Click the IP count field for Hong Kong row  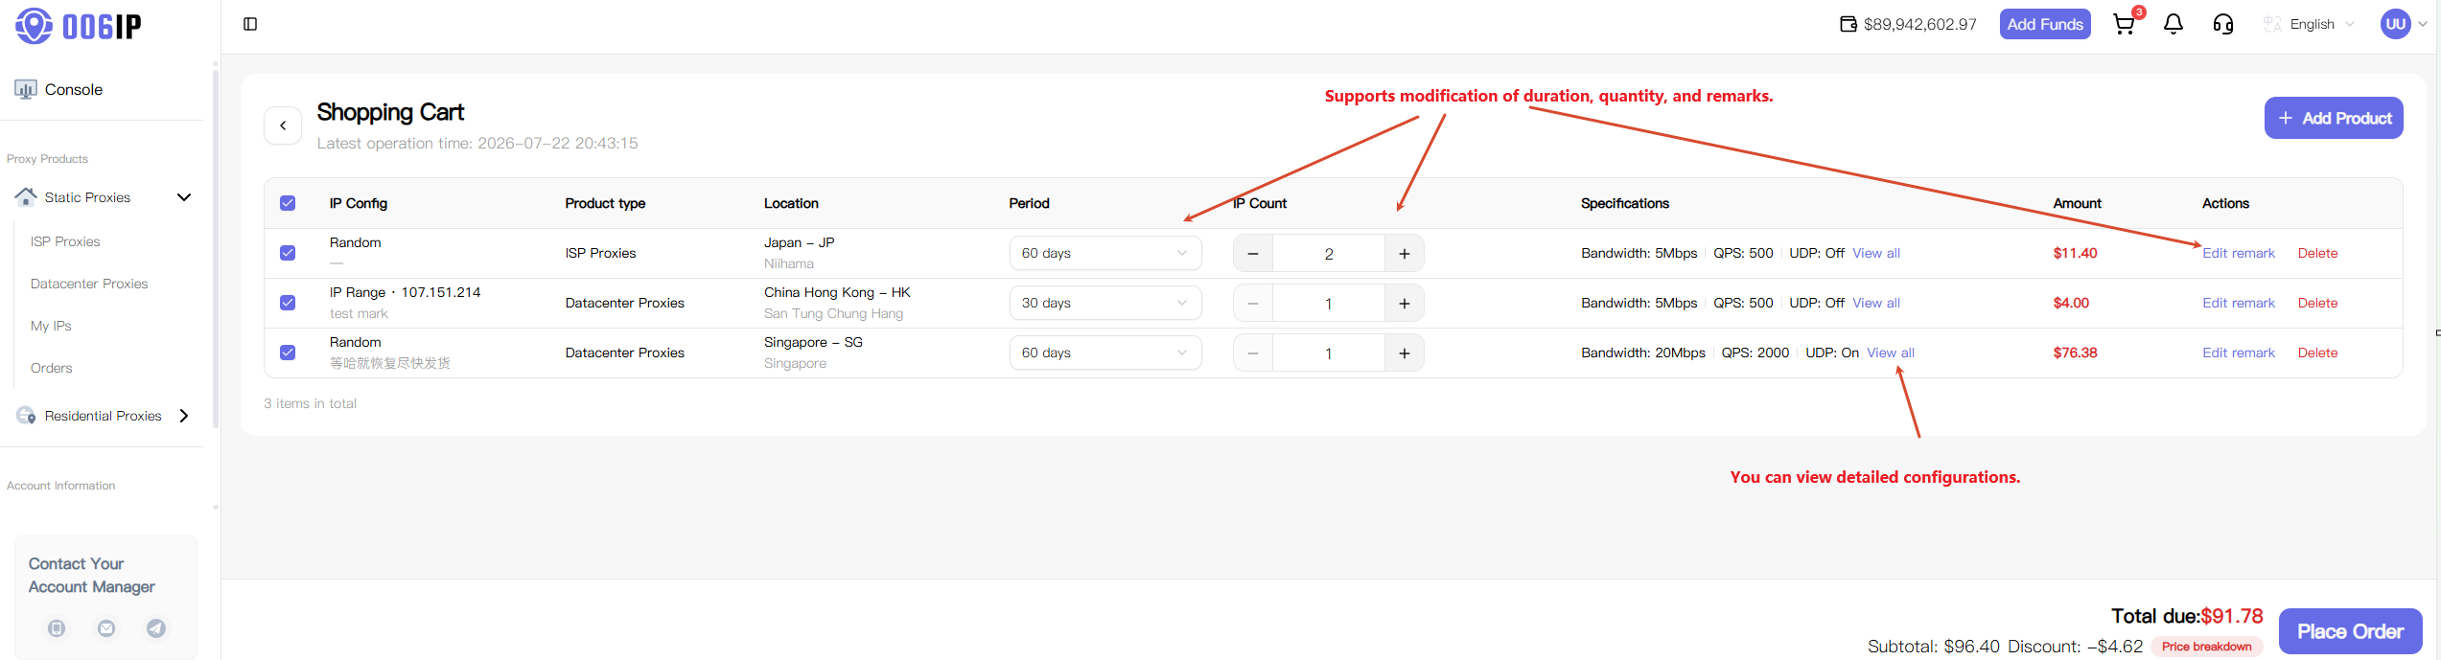pyautogui.click(x=1328, y=304)
